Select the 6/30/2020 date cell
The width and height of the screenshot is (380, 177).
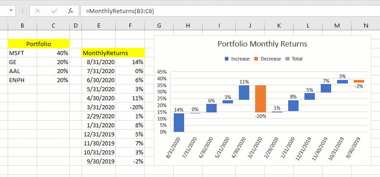pos(99,80)
